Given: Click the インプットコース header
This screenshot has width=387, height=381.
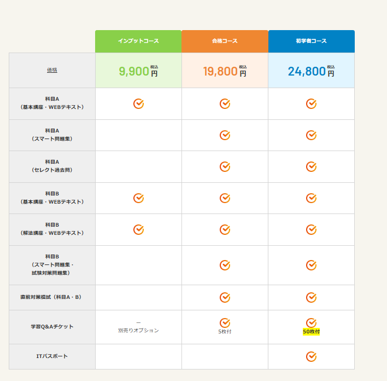Looking at the screenshot, I should click(x=138, y=41).
